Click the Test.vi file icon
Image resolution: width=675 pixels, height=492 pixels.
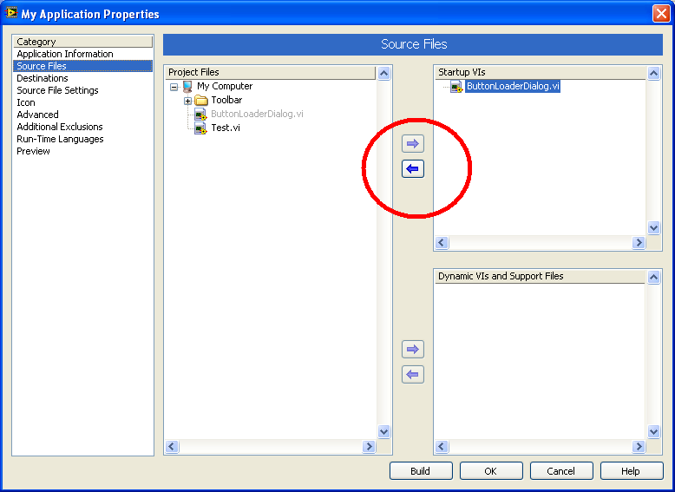click(200, 128)
